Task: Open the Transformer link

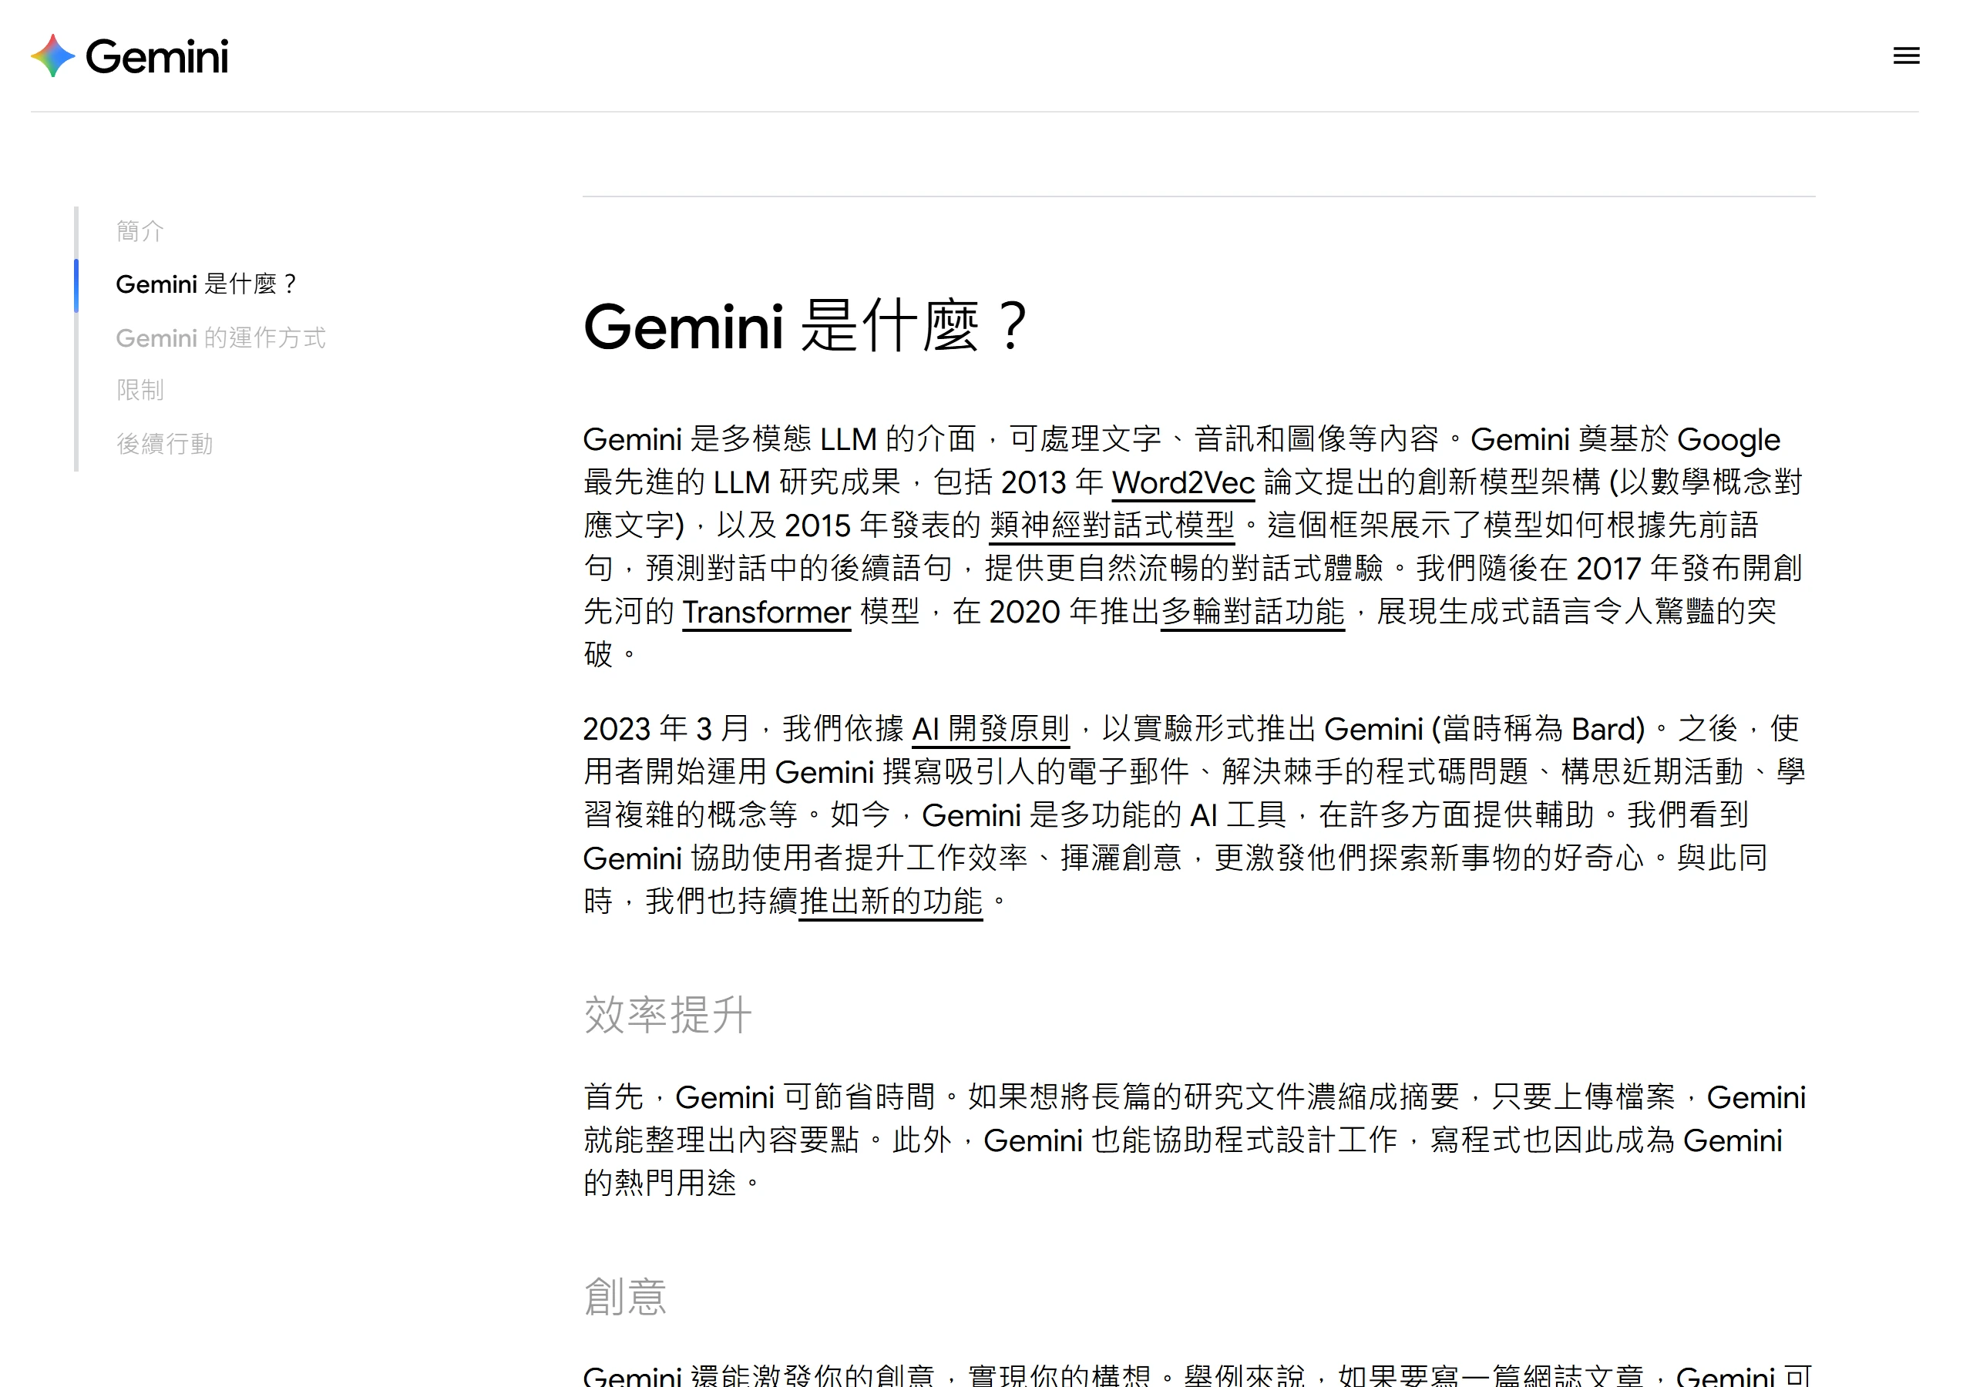Action: click(x=767, y=612)
